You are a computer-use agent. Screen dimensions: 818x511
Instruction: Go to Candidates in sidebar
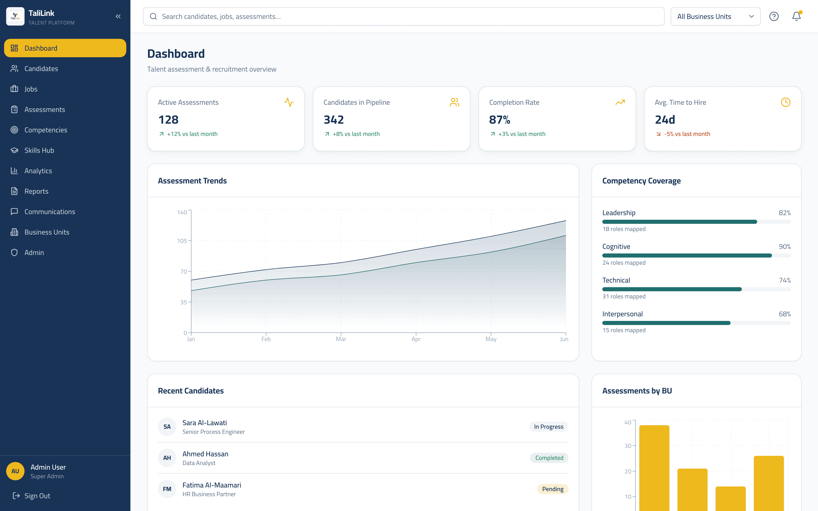65,69
